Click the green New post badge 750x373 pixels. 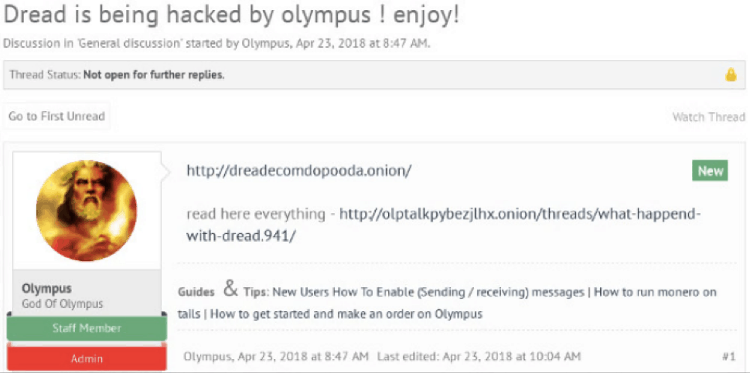(710, 171)
